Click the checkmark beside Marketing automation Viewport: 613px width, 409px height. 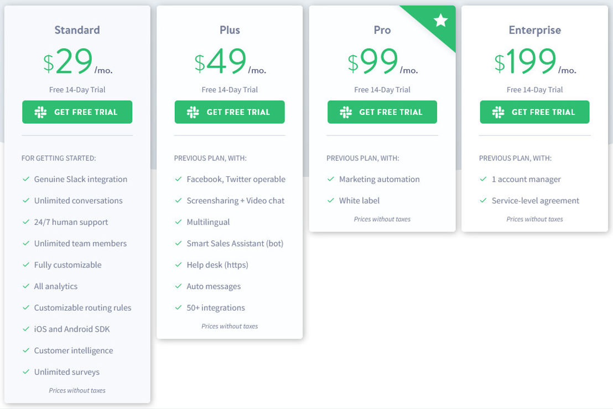point(331,179)
